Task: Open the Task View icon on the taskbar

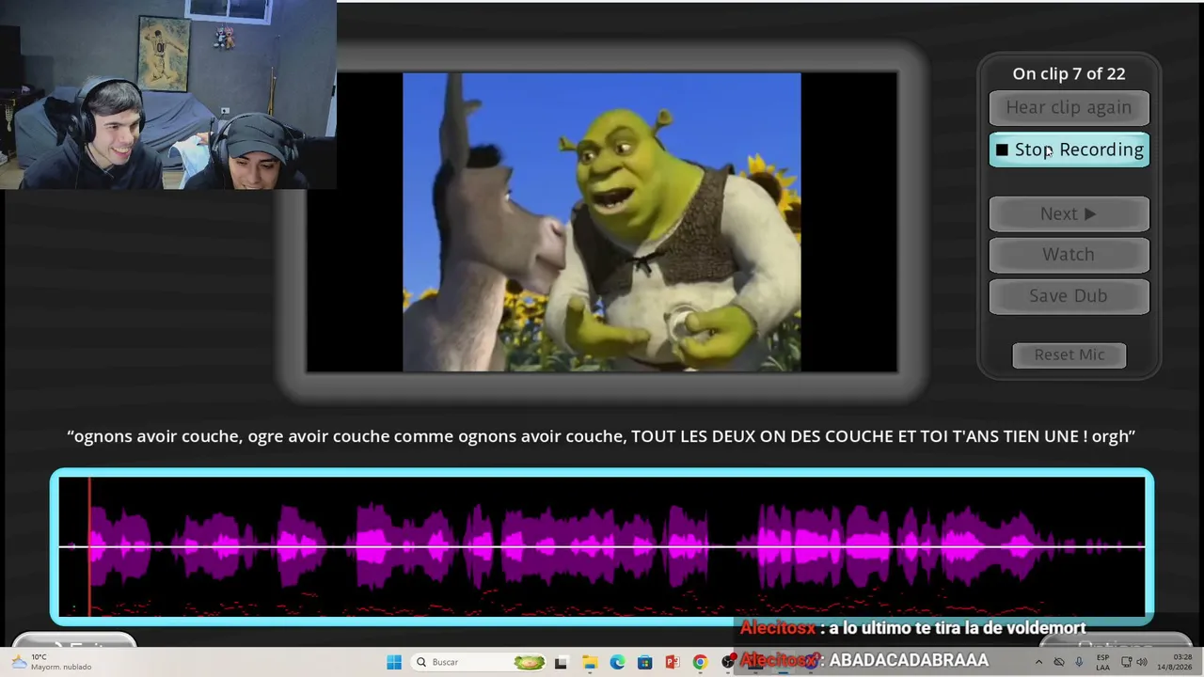Action: pyautogui.click(x=562, y=662)
